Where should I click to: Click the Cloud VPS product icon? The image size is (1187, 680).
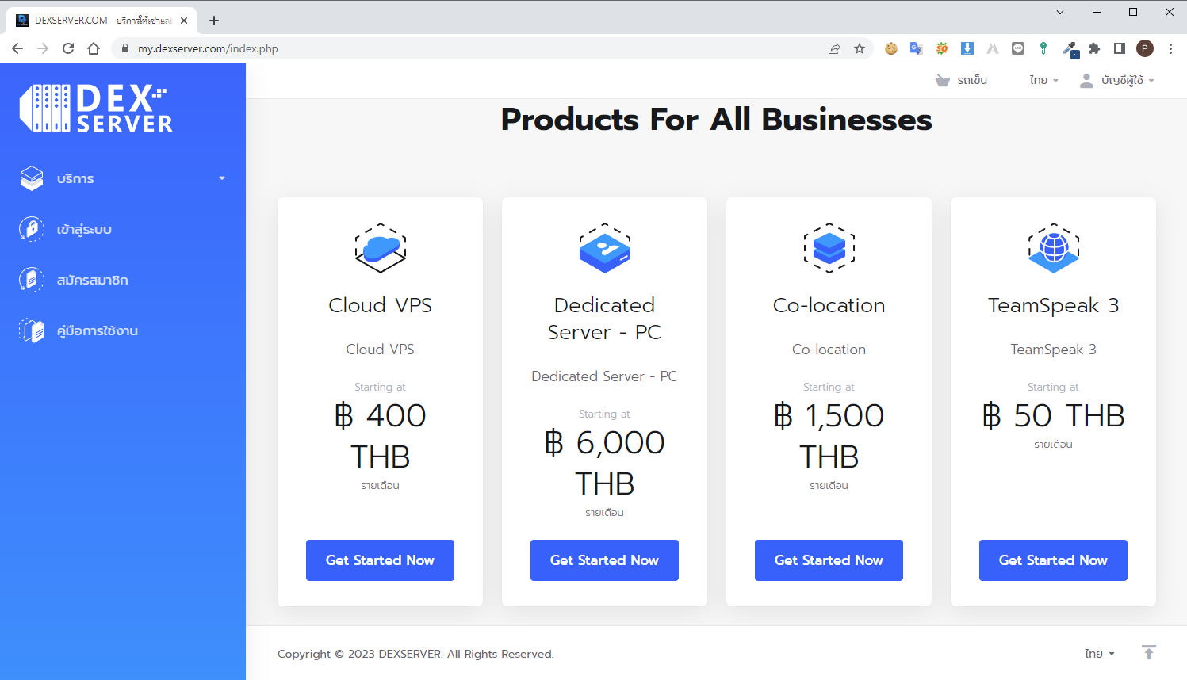pyautogui.click(x=380, y=248)
